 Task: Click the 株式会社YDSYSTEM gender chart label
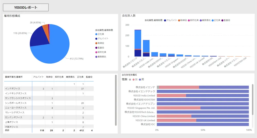point(144,100)
